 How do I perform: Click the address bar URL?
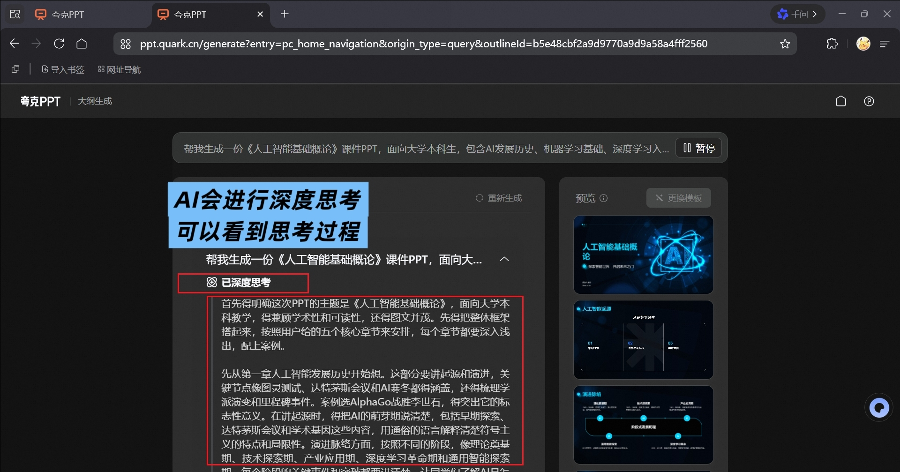pyautogui.click(x=424, y=44)
